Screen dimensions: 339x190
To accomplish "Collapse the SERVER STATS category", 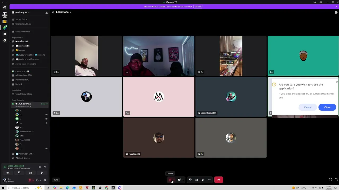I will click(21, 71).
